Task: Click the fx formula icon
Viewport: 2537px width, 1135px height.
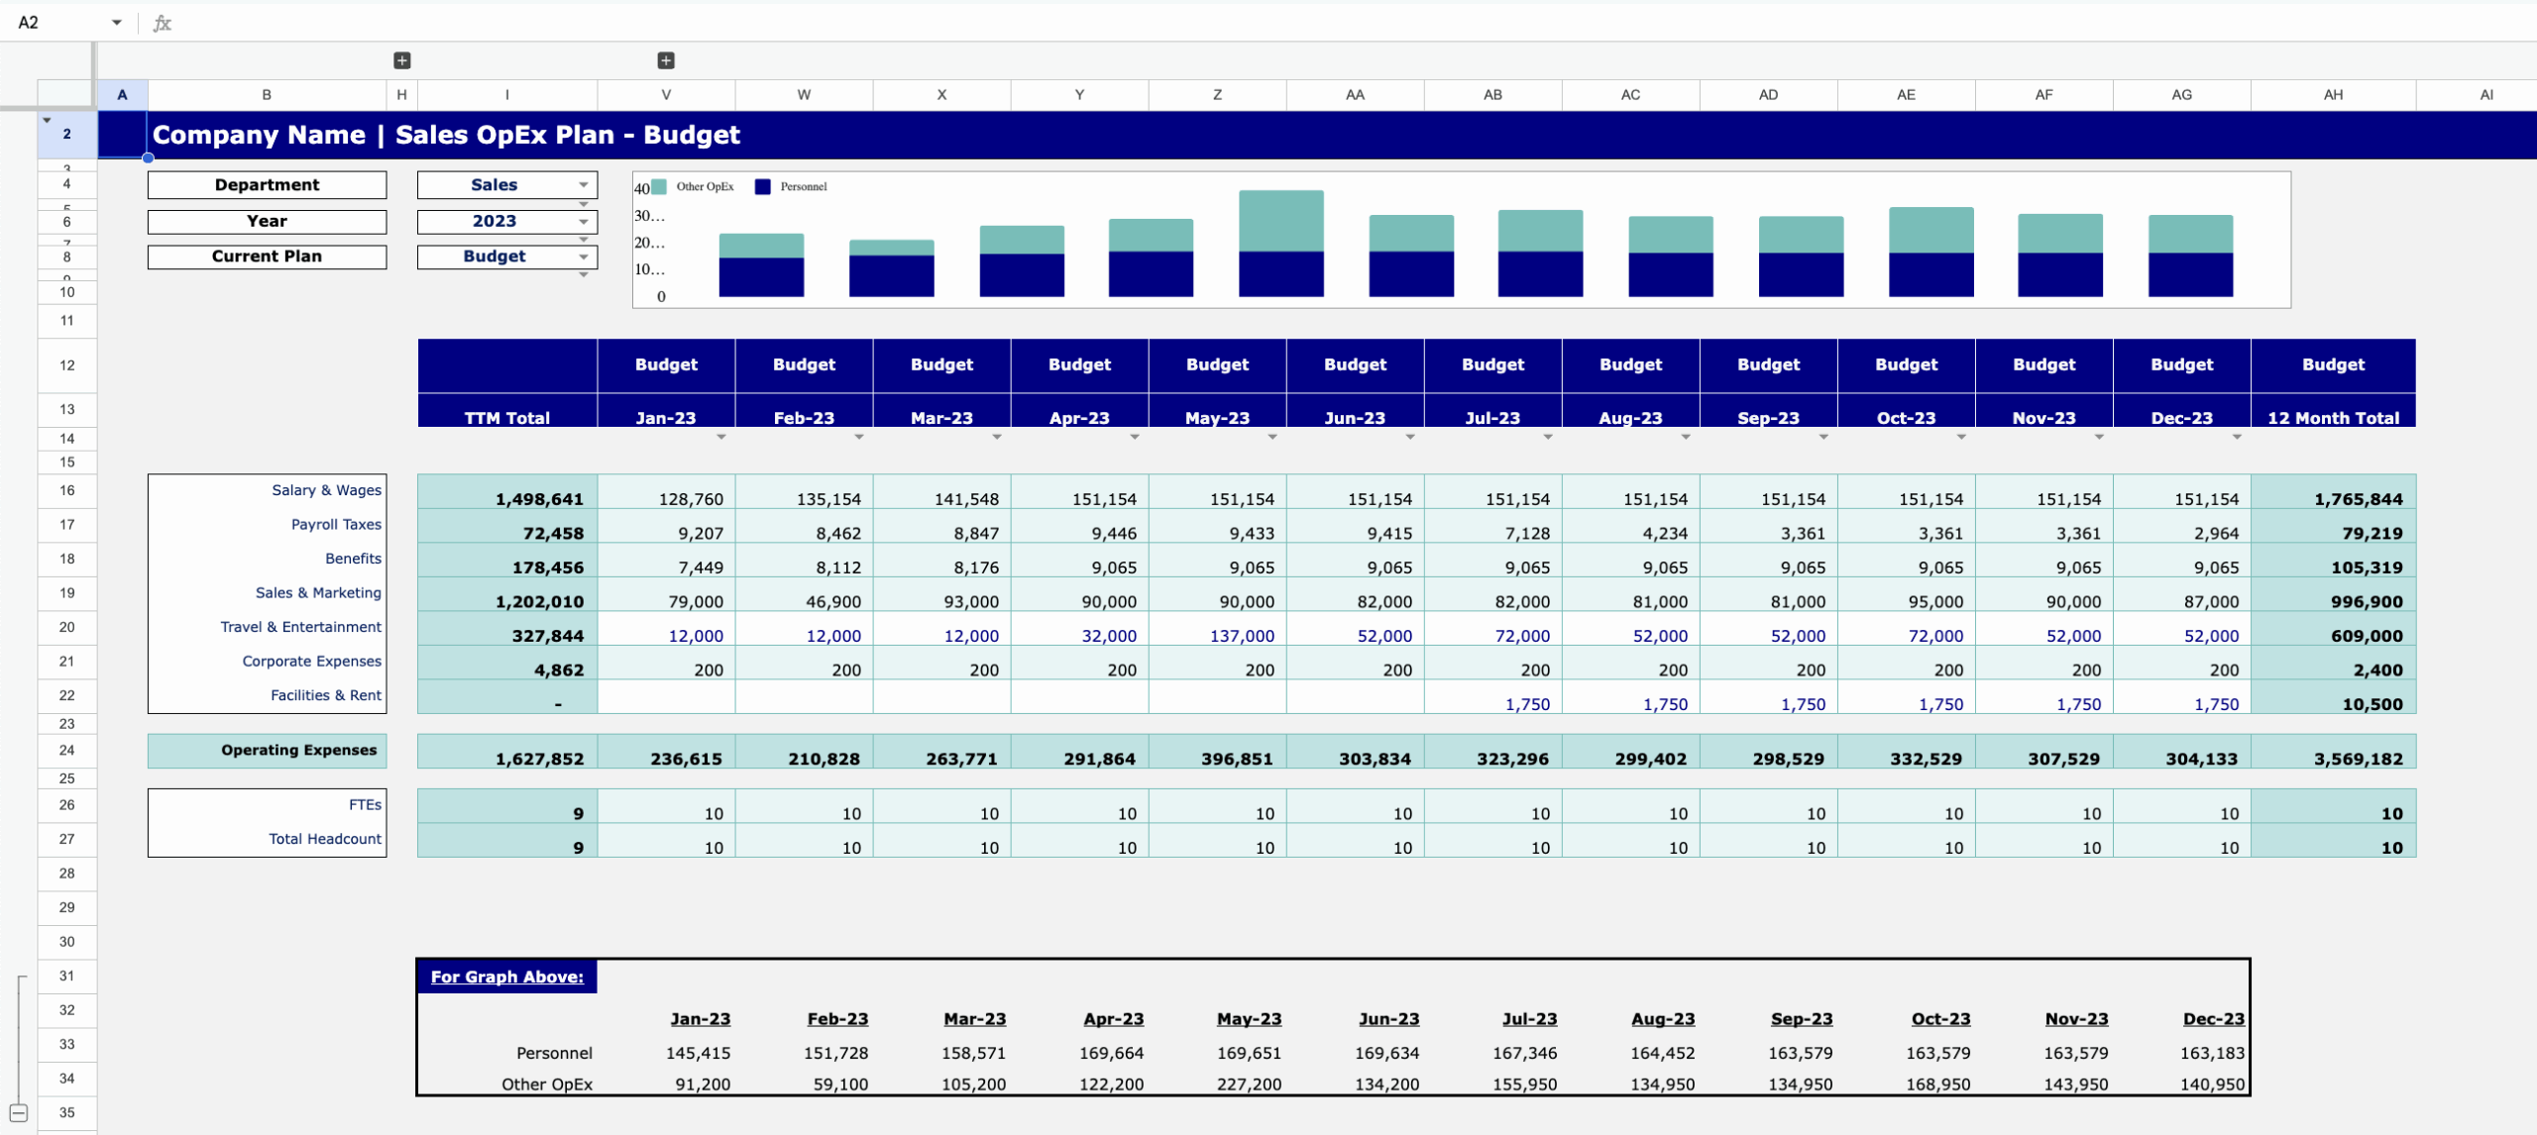Action: (x=162, y=22)
